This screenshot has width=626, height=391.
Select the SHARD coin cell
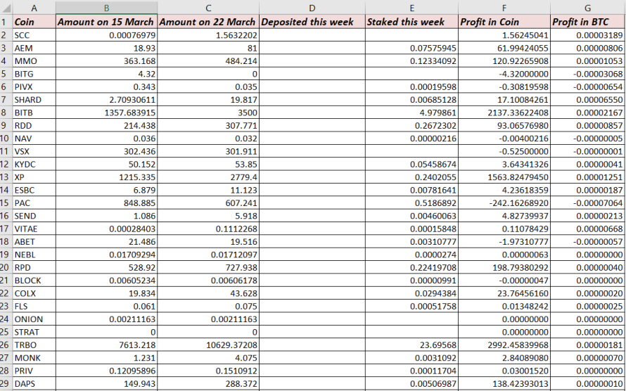(34, 100)
